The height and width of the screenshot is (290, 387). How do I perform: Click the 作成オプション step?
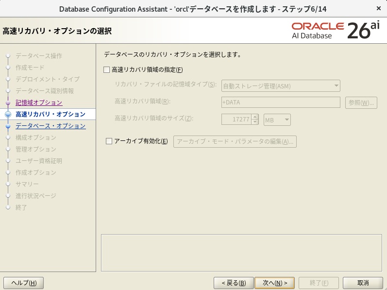pyautogui.click(x=36, y=172)
